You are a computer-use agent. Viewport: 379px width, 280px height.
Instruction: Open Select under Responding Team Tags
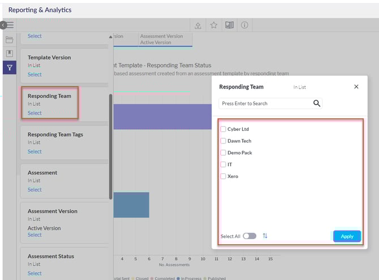[x=35, y=151]
